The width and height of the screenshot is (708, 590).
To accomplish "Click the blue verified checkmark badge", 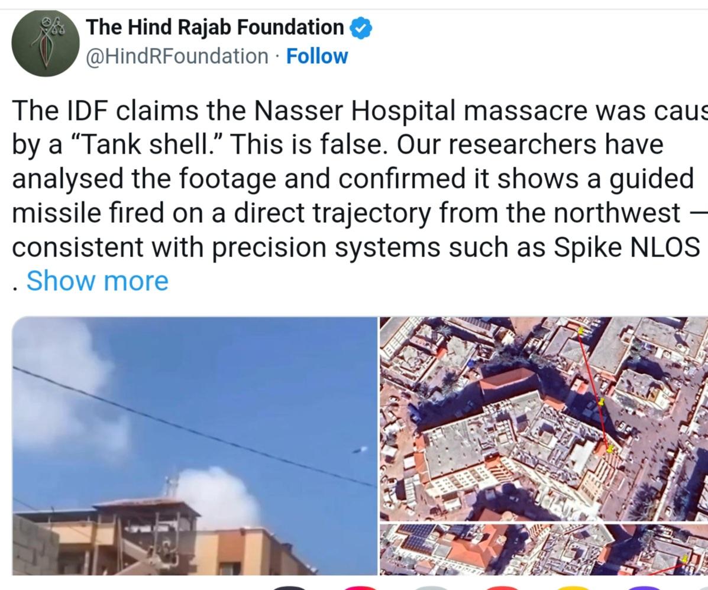I will tap(361, 28).
